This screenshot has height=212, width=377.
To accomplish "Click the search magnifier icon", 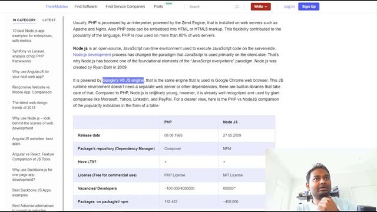I will click(x=237, y=6).
